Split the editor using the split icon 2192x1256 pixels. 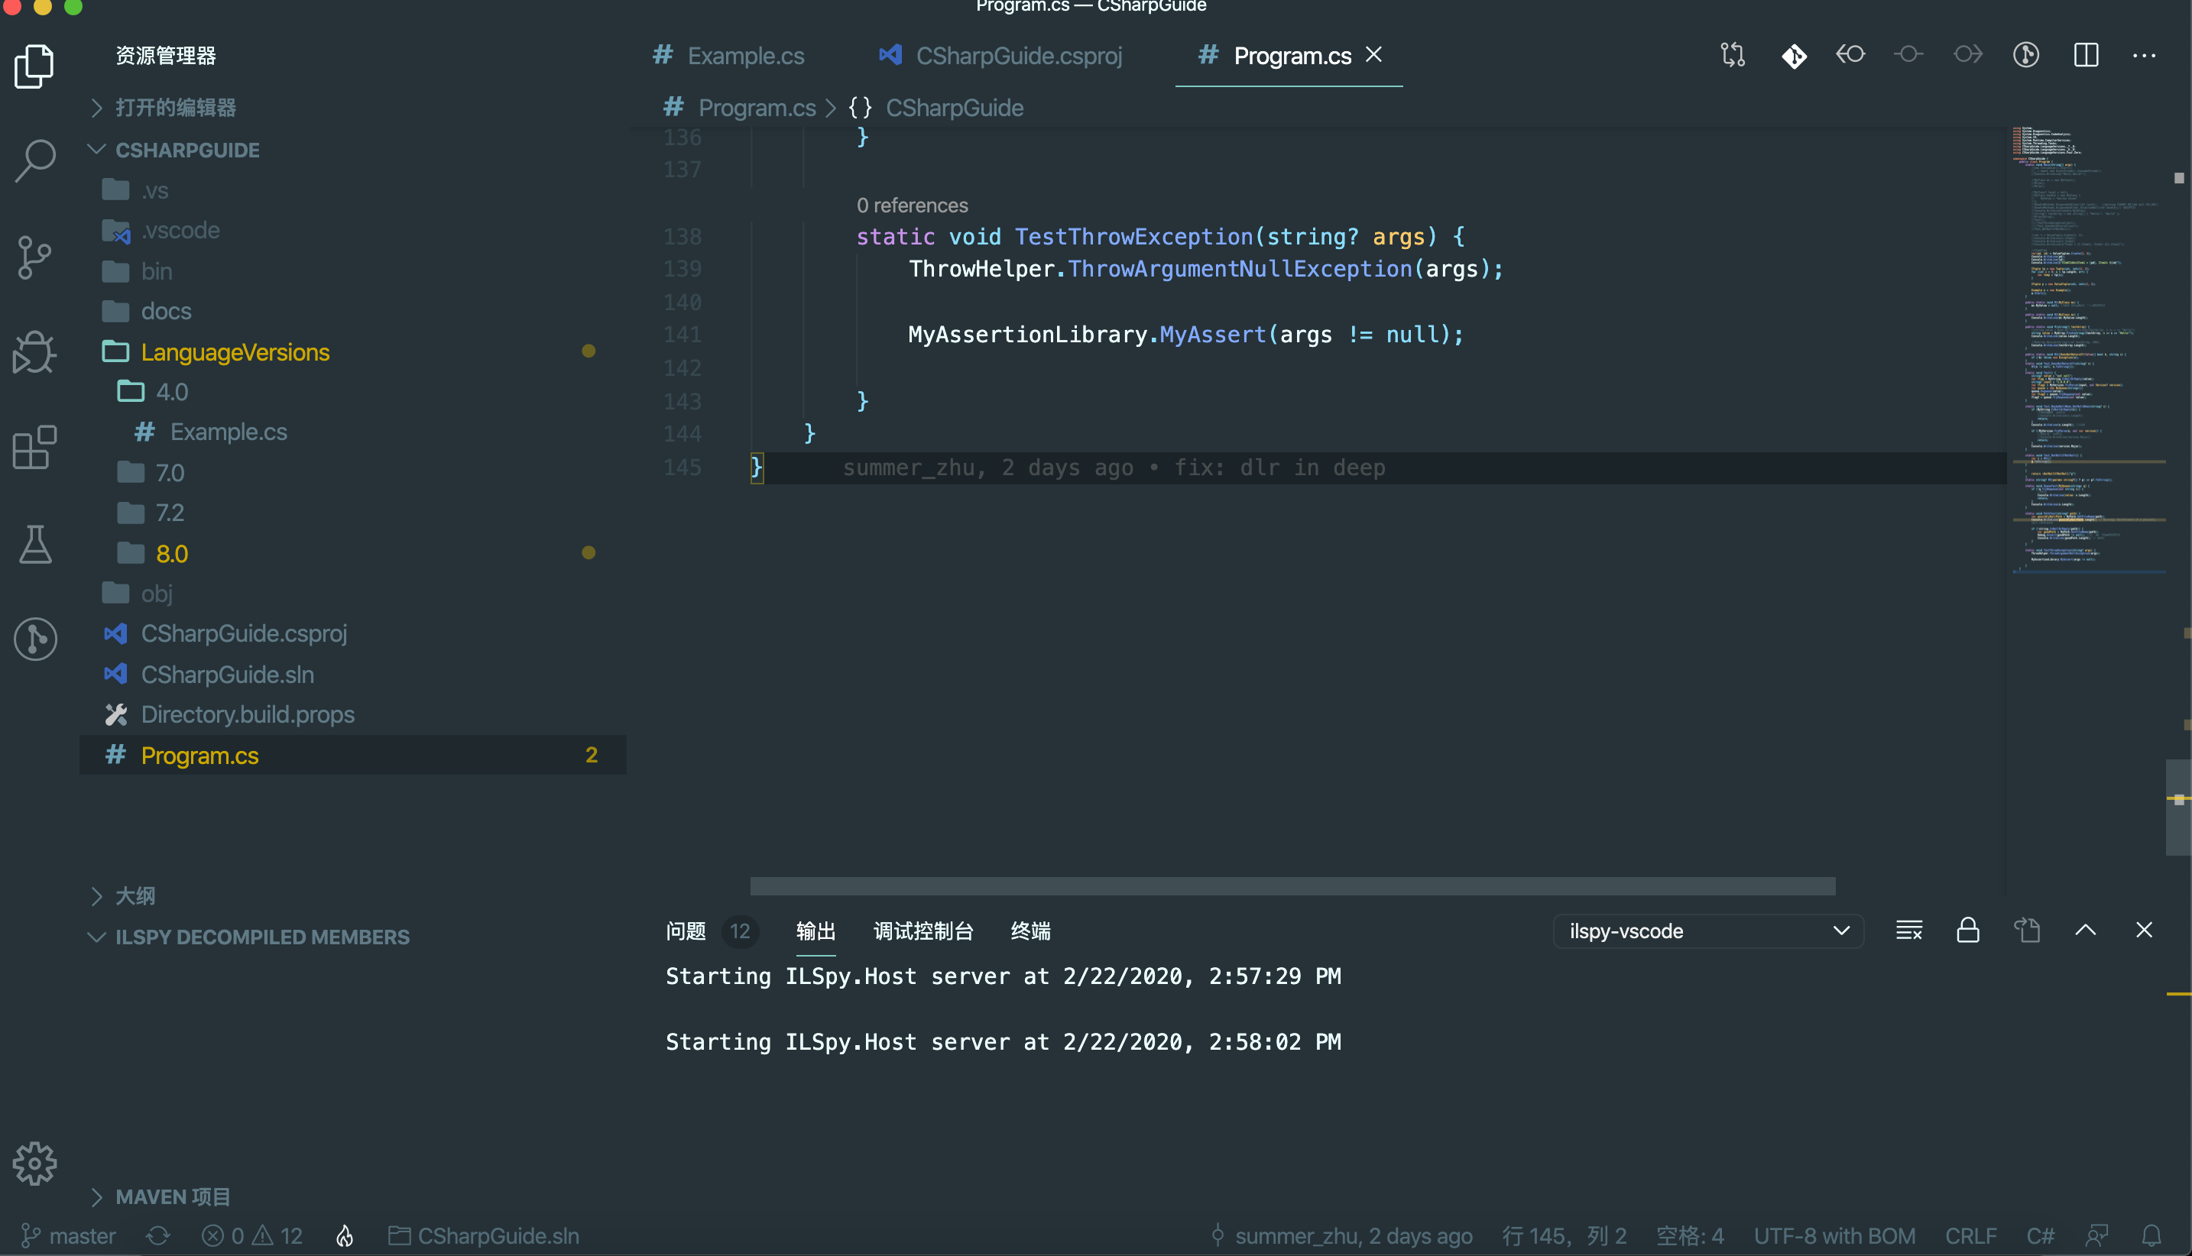pos(2086,54)
